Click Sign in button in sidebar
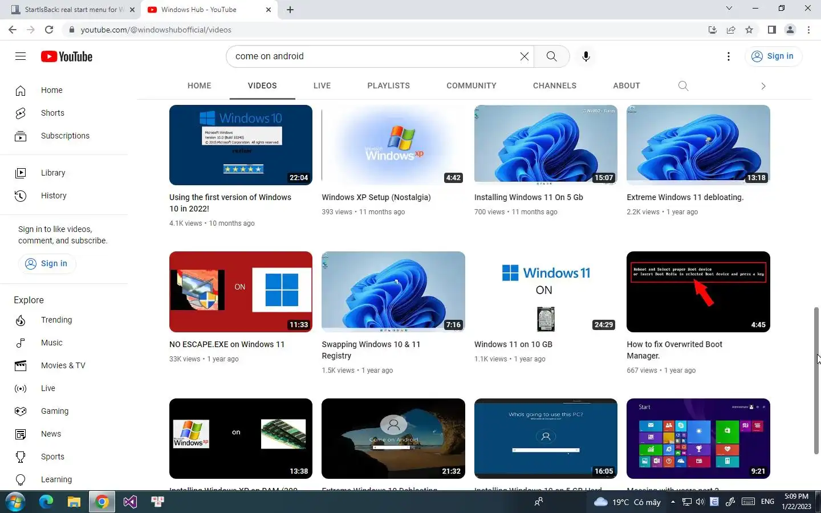 click(x=47, y=263)
